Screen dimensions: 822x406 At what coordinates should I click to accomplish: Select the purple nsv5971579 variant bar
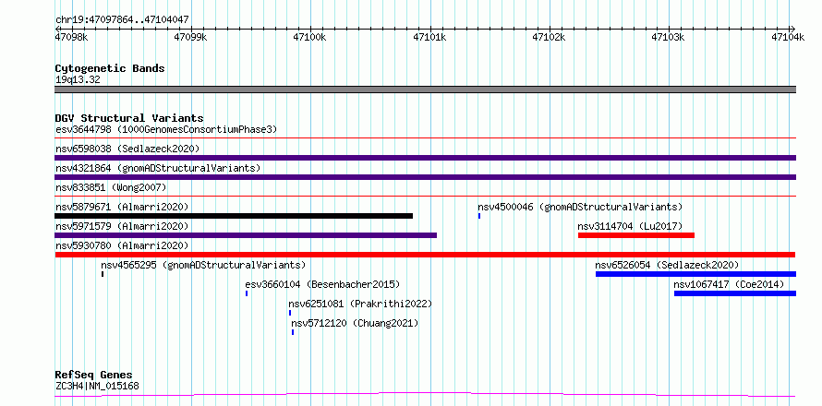[x=246, y=235]
